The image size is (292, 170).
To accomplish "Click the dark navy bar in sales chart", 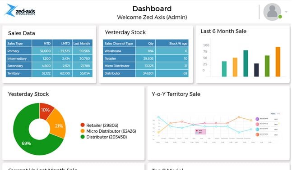I will coord(256,70).
